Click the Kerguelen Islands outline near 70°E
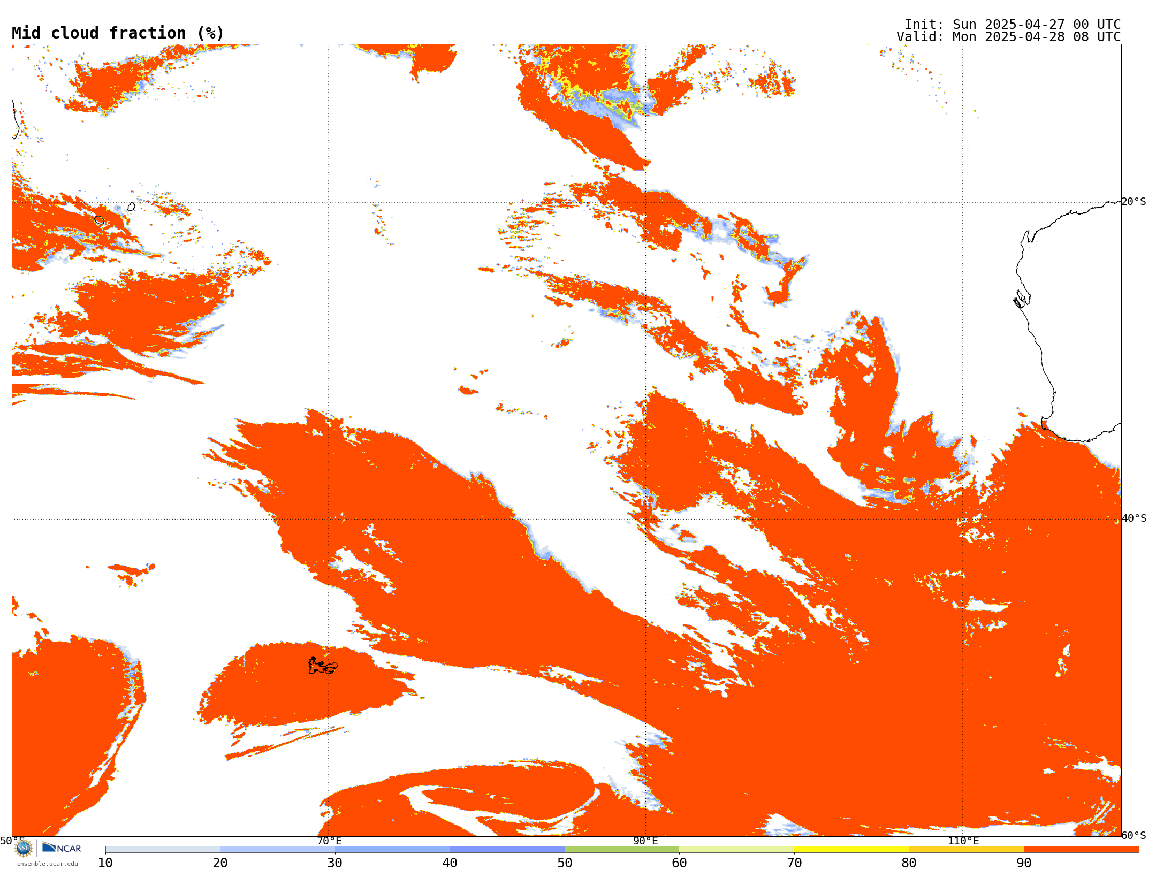Image resolution: width=1156 pixels, height=870 pixels. pyautogui.click(x=323, y=666)
